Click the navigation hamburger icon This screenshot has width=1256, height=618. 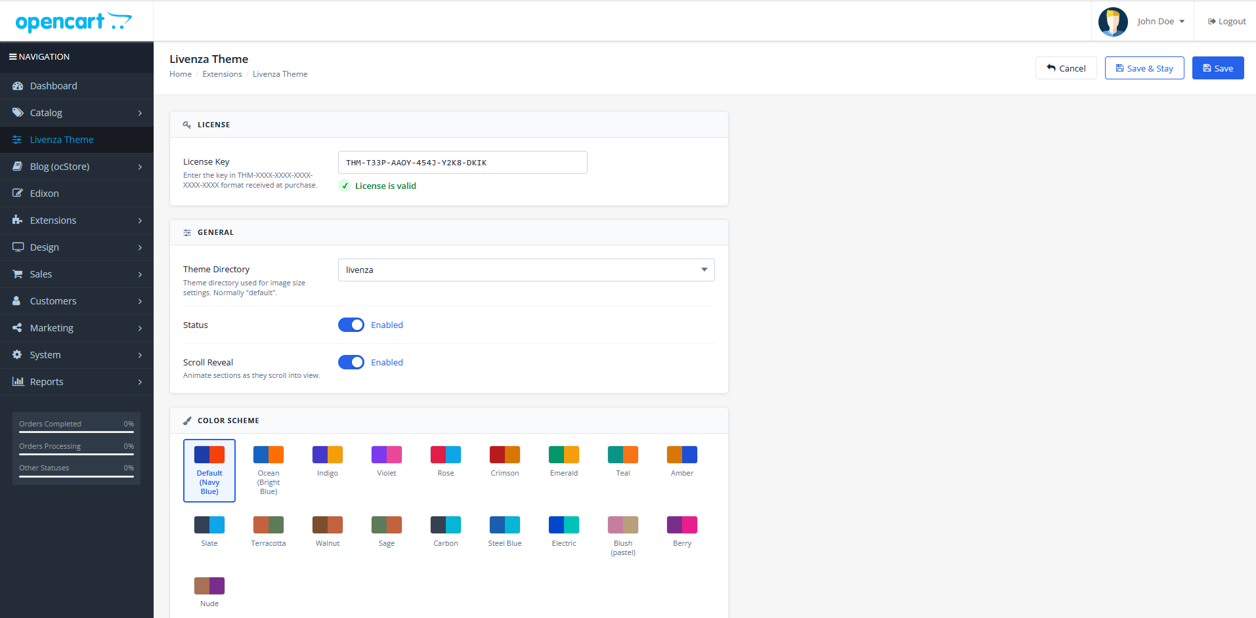(12, 57)
